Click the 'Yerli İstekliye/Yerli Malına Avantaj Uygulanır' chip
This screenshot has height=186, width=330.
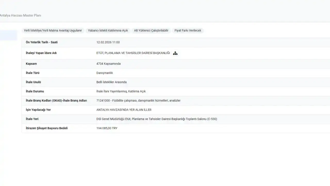pos(53,30)
